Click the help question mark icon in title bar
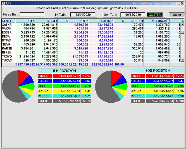 coord(4,3)
